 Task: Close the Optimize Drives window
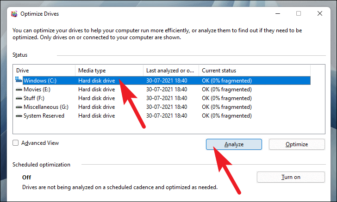[x=320, y=13]
